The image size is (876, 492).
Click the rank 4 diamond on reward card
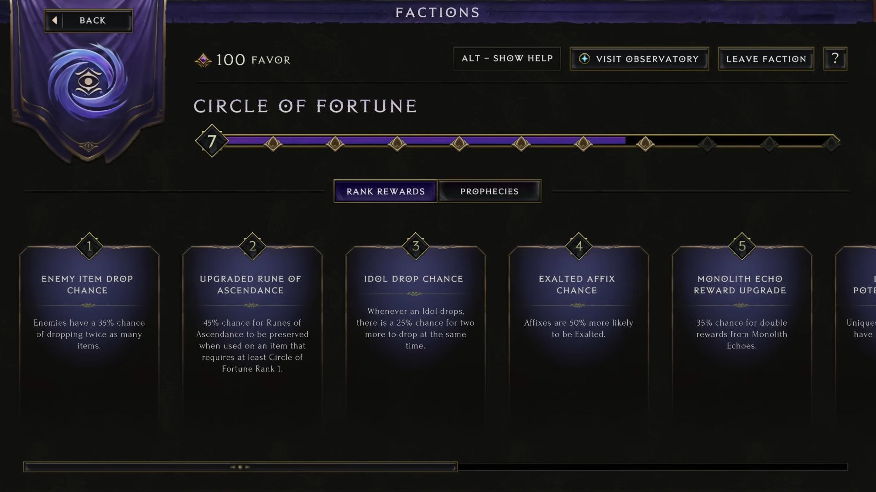579,246
